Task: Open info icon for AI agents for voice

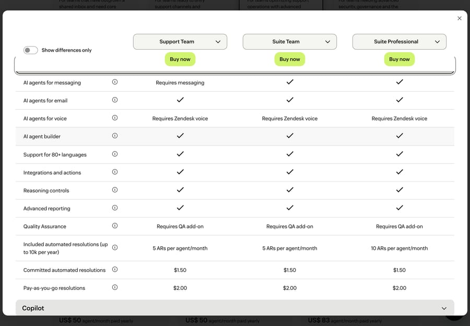Action: (115, 118)
